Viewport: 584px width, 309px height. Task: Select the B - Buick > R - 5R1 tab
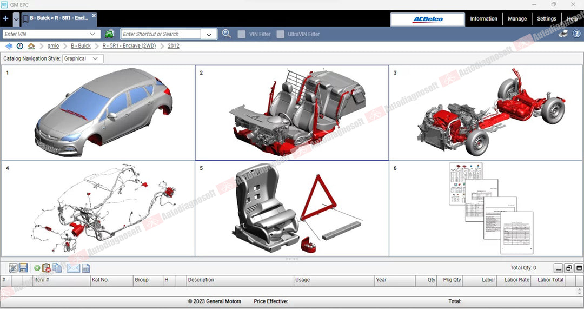coord(59,18)
